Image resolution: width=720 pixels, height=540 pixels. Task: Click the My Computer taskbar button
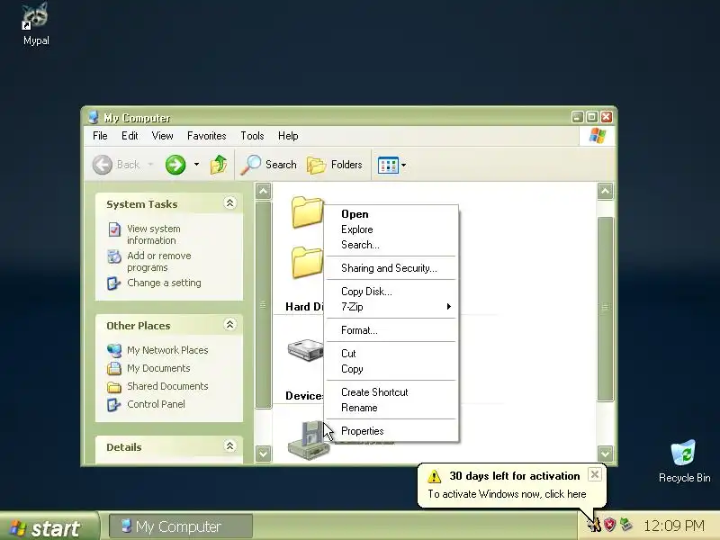180,526
